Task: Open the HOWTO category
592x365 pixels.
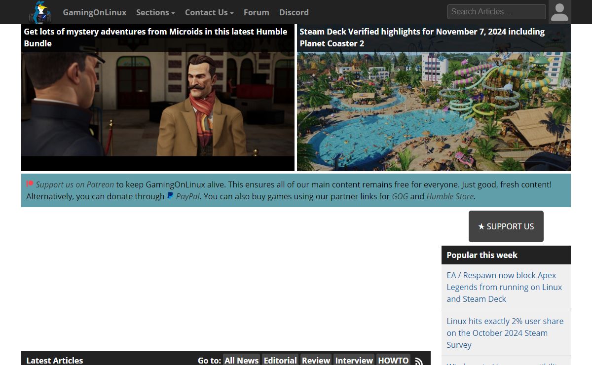Action: (x=393, y=360)
